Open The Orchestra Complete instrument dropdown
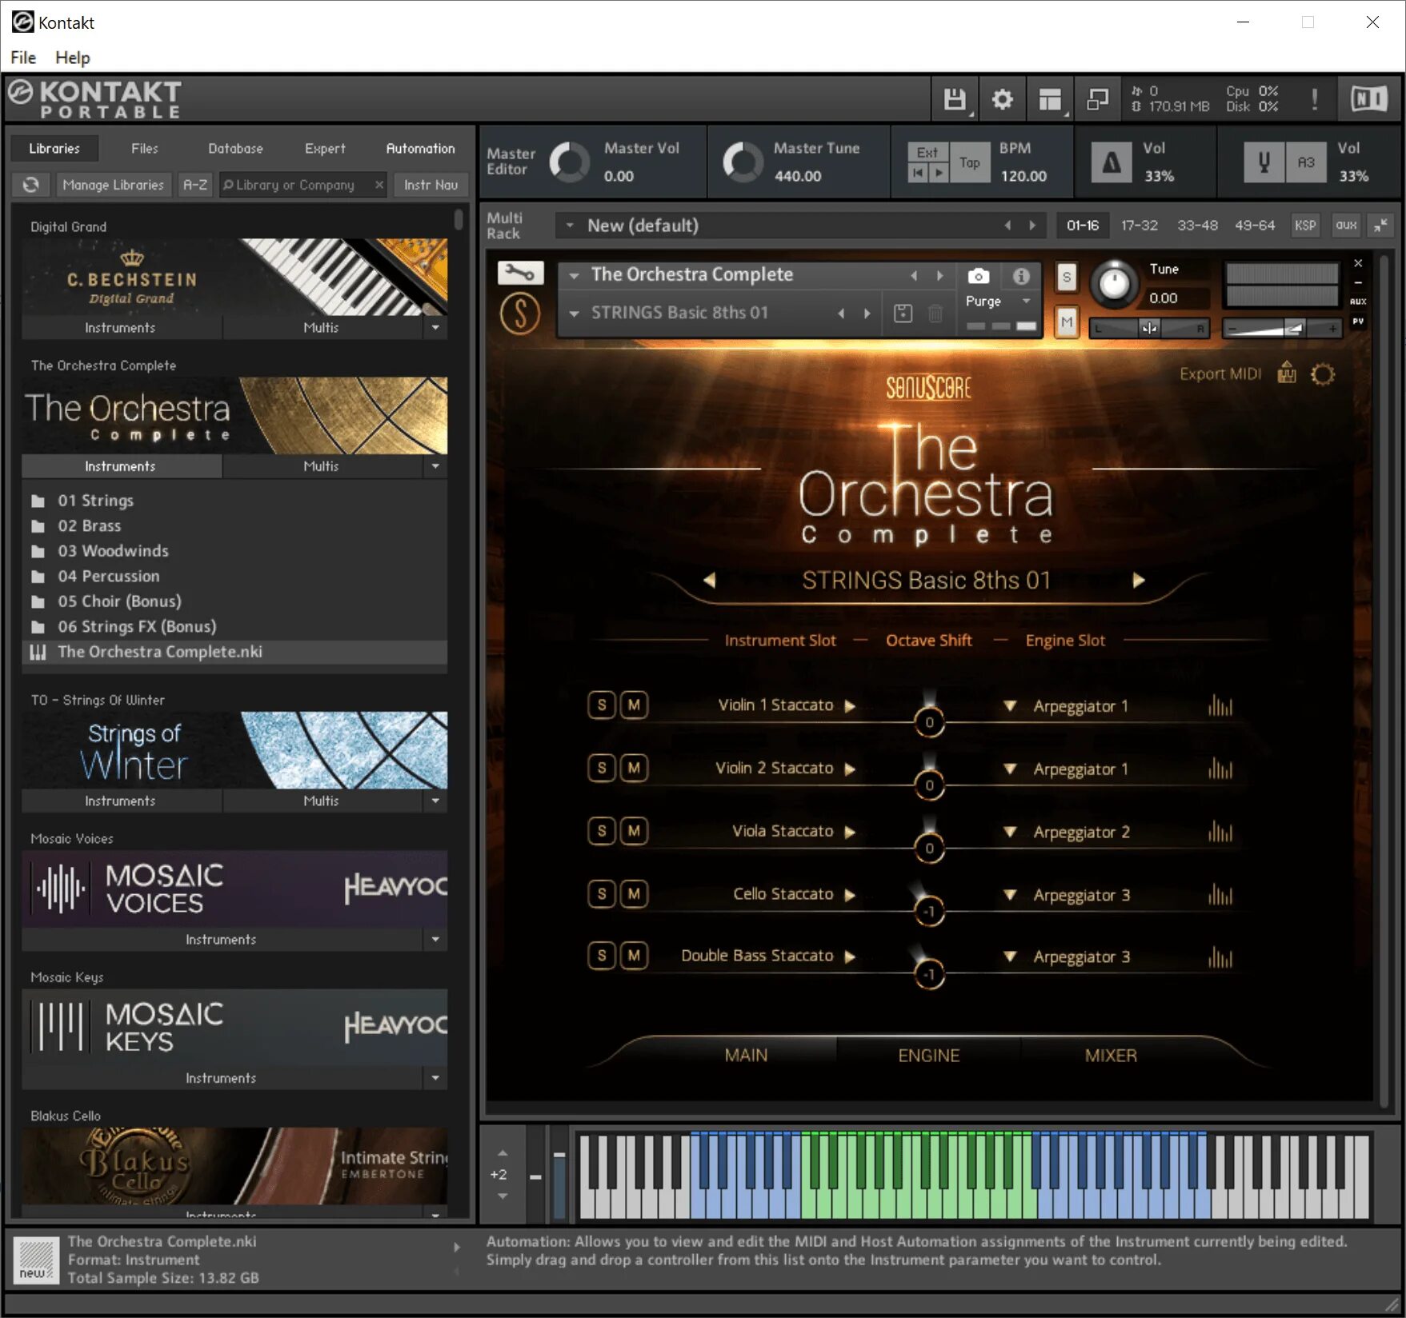 pos(574,275)
